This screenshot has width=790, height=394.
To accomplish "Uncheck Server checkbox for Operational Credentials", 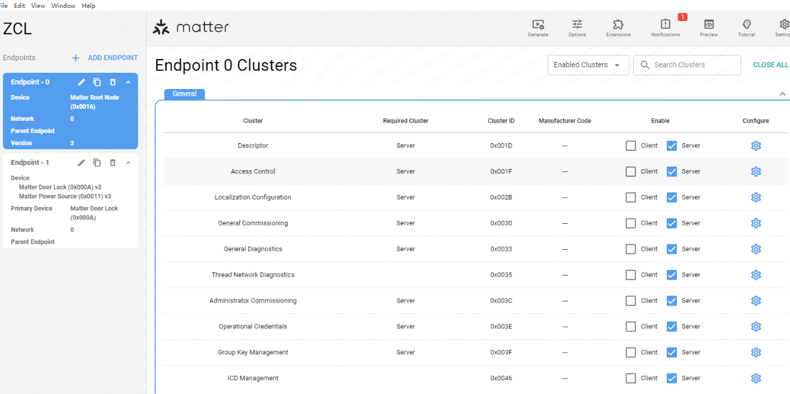I will coord(672,327).
